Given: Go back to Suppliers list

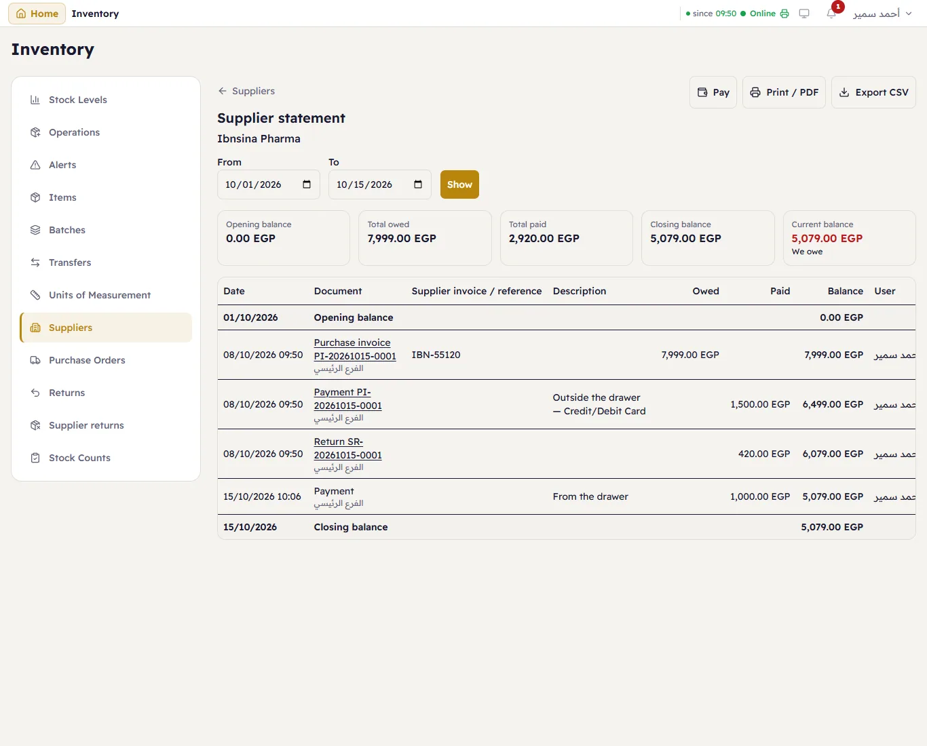Looking at the screenshot, I should 246,91.
